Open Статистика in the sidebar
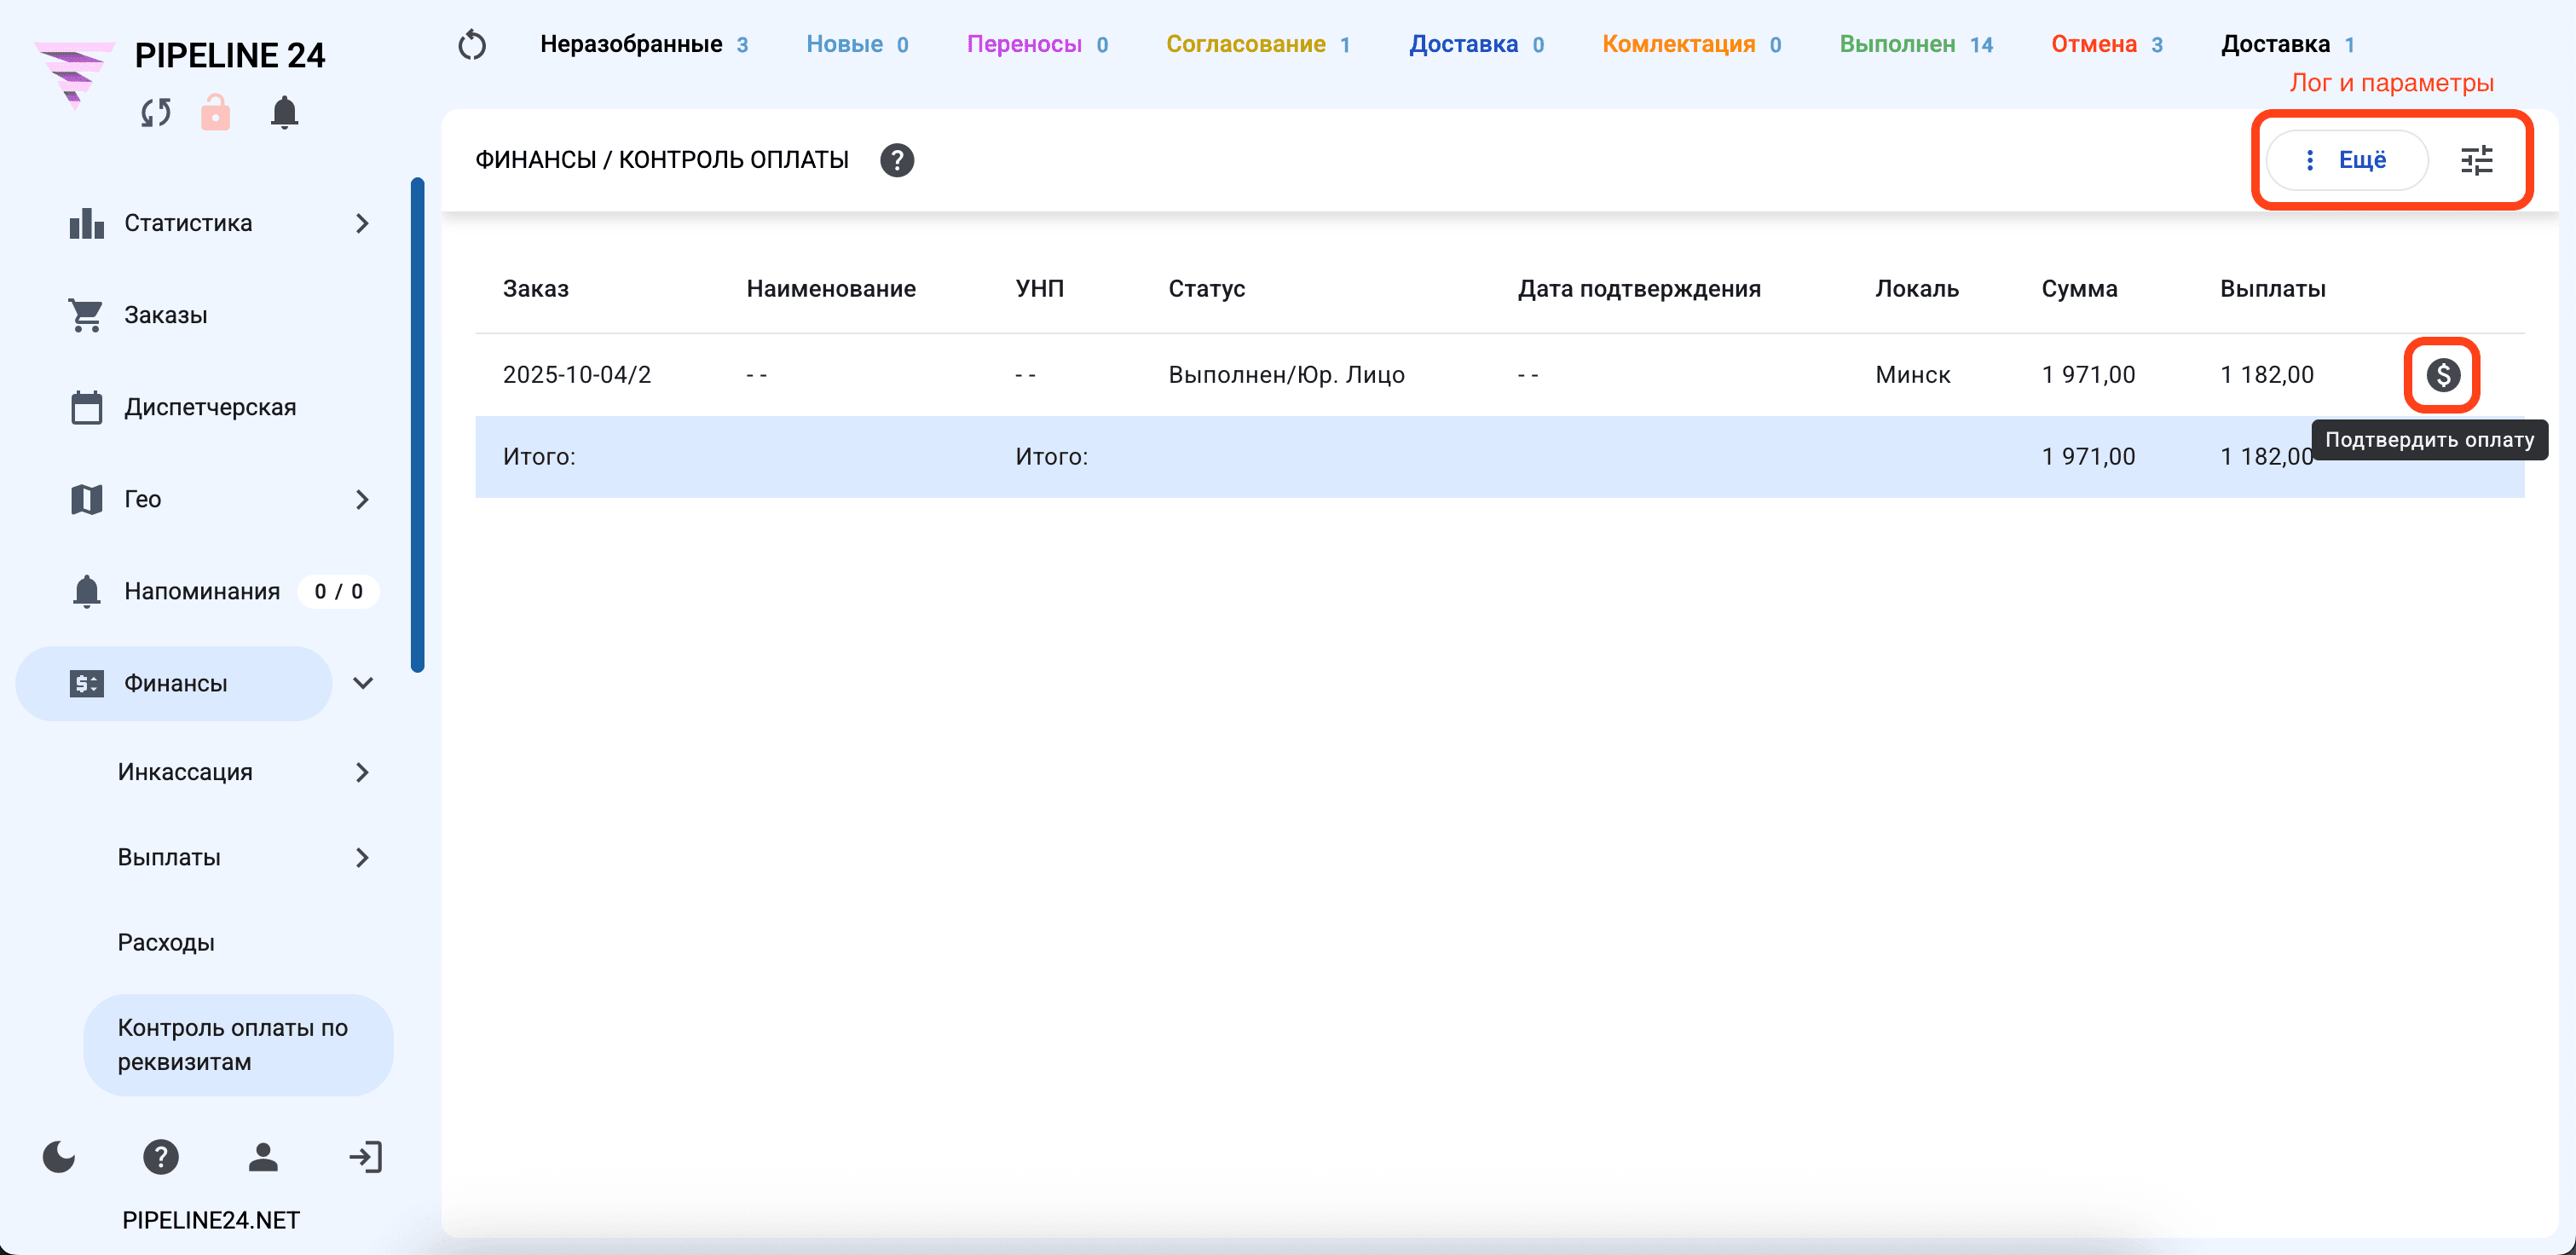 pos(188,223)
